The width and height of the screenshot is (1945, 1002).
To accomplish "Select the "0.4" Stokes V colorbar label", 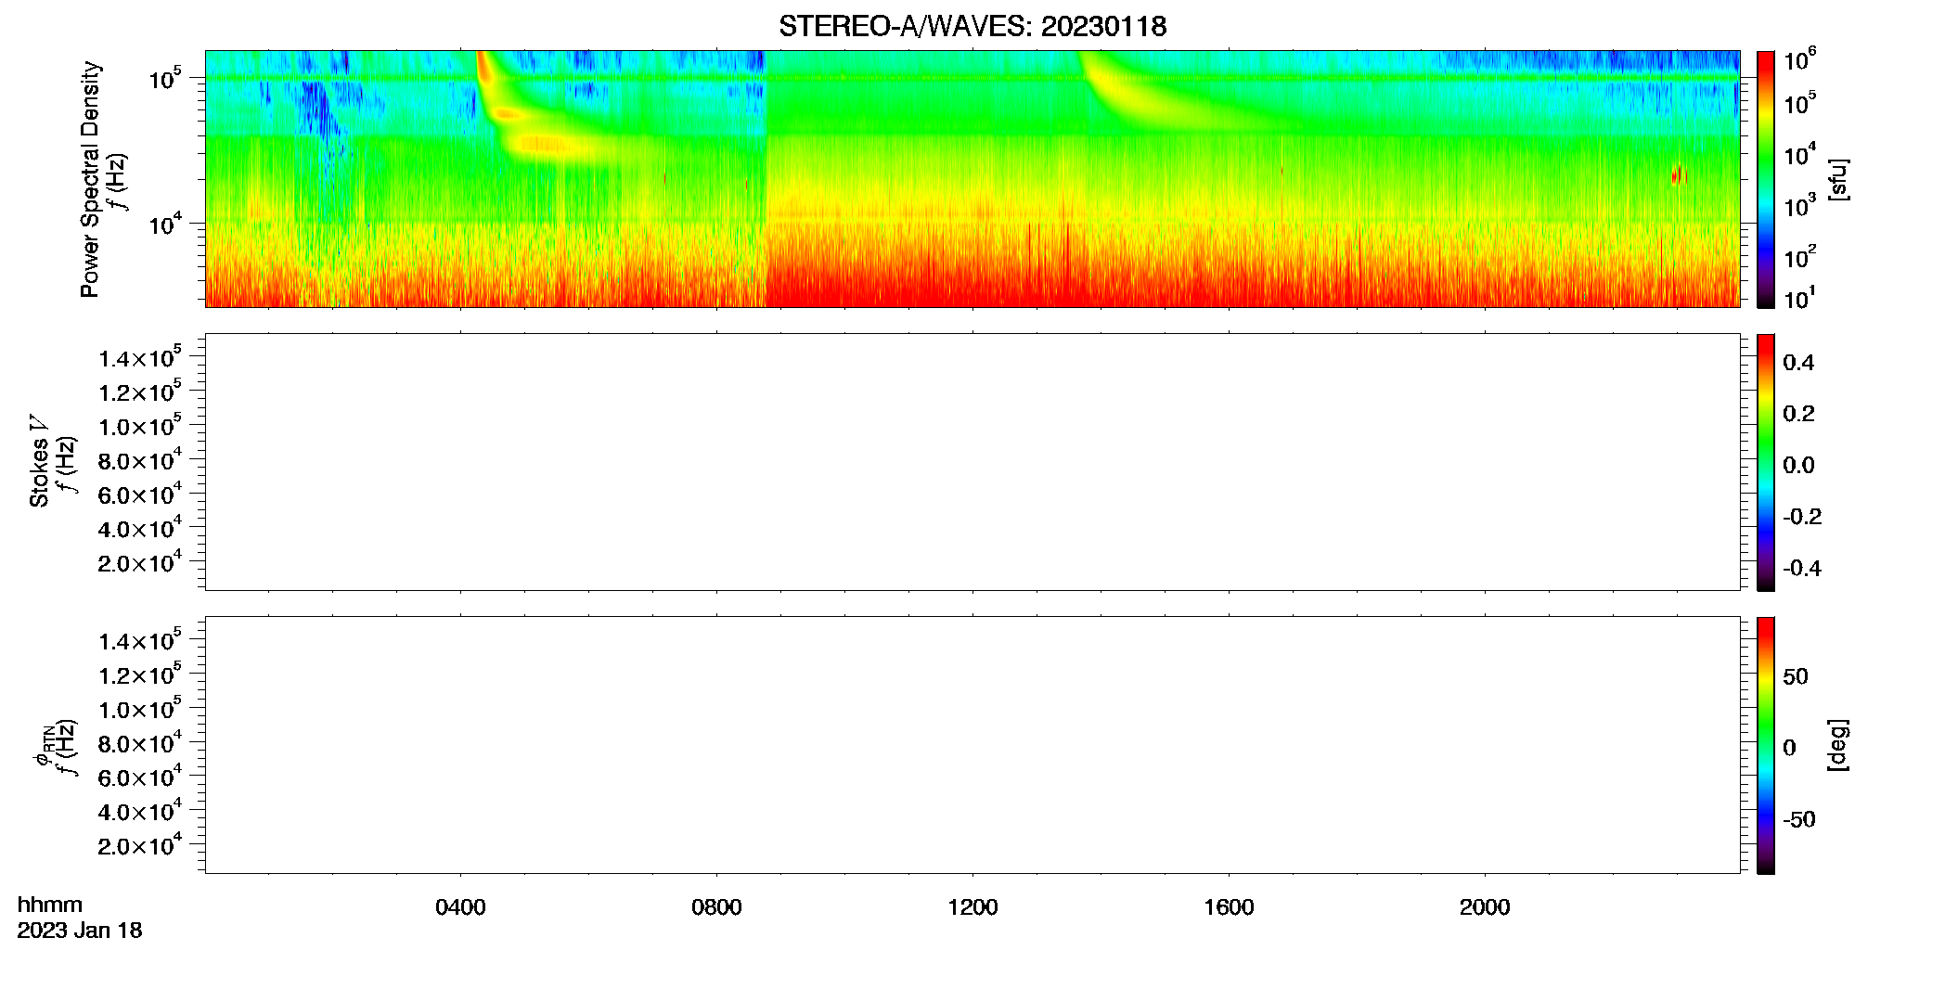I will click(x=1798, y=363).
